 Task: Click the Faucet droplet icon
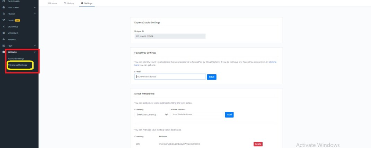tap(3, 14)
